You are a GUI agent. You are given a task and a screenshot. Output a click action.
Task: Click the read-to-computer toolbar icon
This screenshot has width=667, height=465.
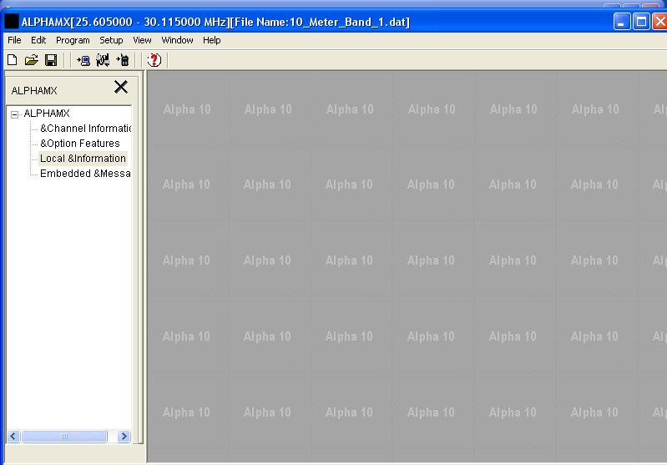(83, 60)
